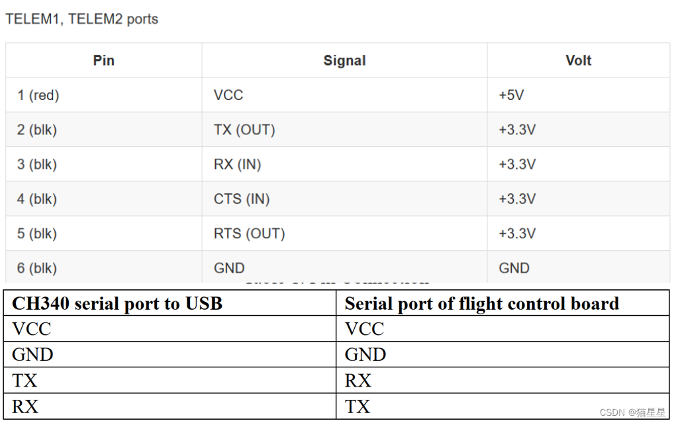Select the Pin column header
Screen dimensions: 676x423
103,61
